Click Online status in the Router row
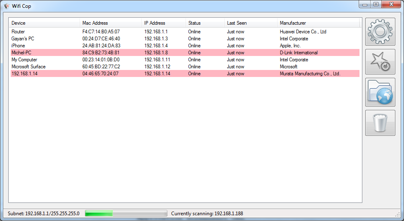Image resolution: width=404 pixels, height=221 pixels. 194,32
